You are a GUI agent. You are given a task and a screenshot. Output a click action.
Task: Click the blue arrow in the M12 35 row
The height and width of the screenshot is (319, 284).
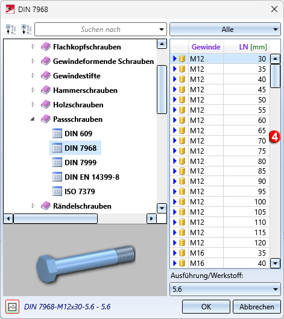[174, 69]
